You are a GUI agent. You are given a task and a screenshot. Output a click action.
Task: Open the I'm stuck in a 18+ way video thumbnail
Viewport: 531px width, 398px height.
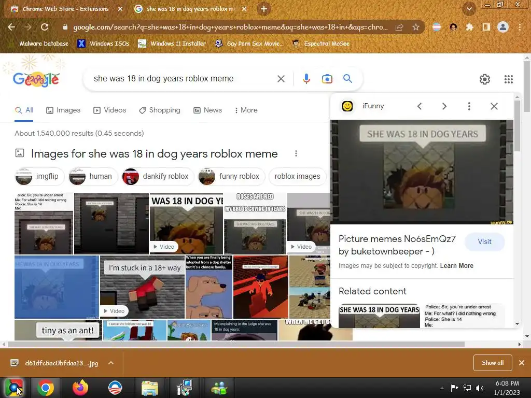143,287
